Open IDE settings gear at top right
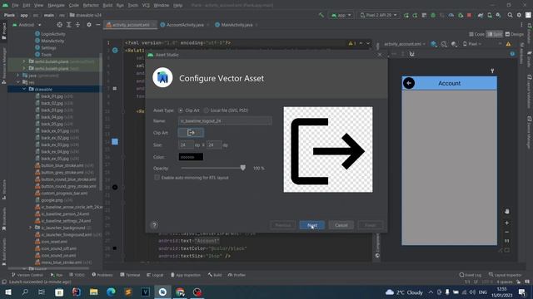533x299 pixels. point(519,15)
